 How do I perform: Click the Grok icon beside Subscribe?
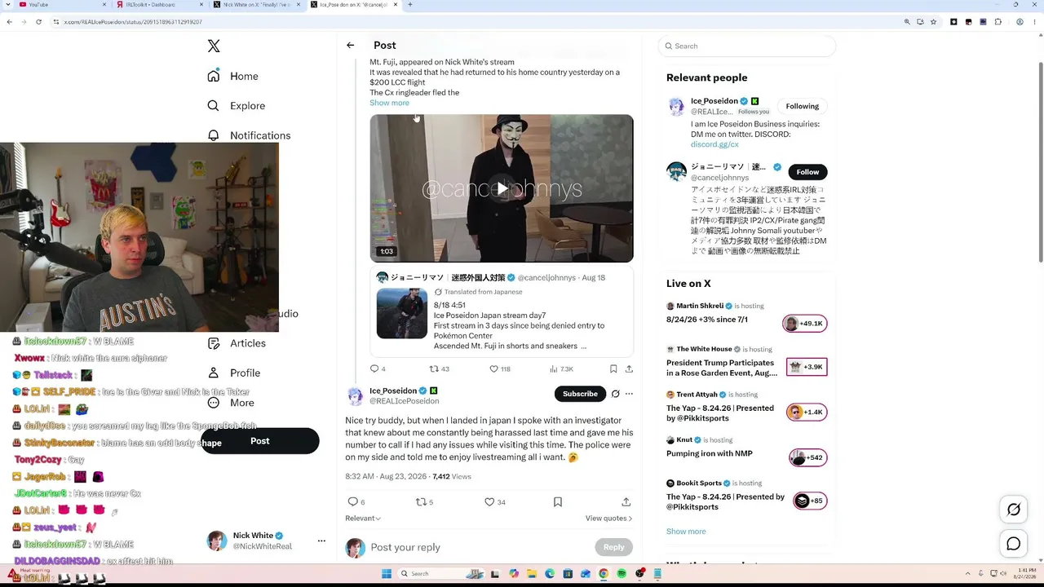[615, 394]
